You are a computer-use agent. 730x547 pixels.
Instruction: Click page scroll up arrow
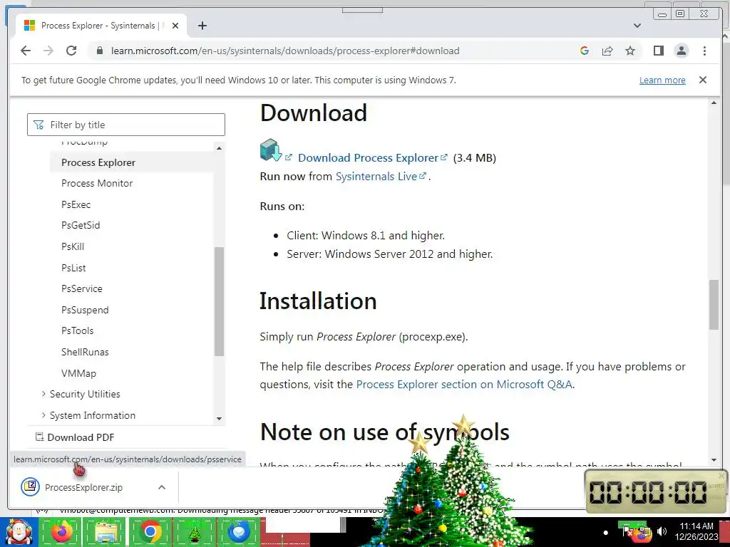[x=714, y=103]
